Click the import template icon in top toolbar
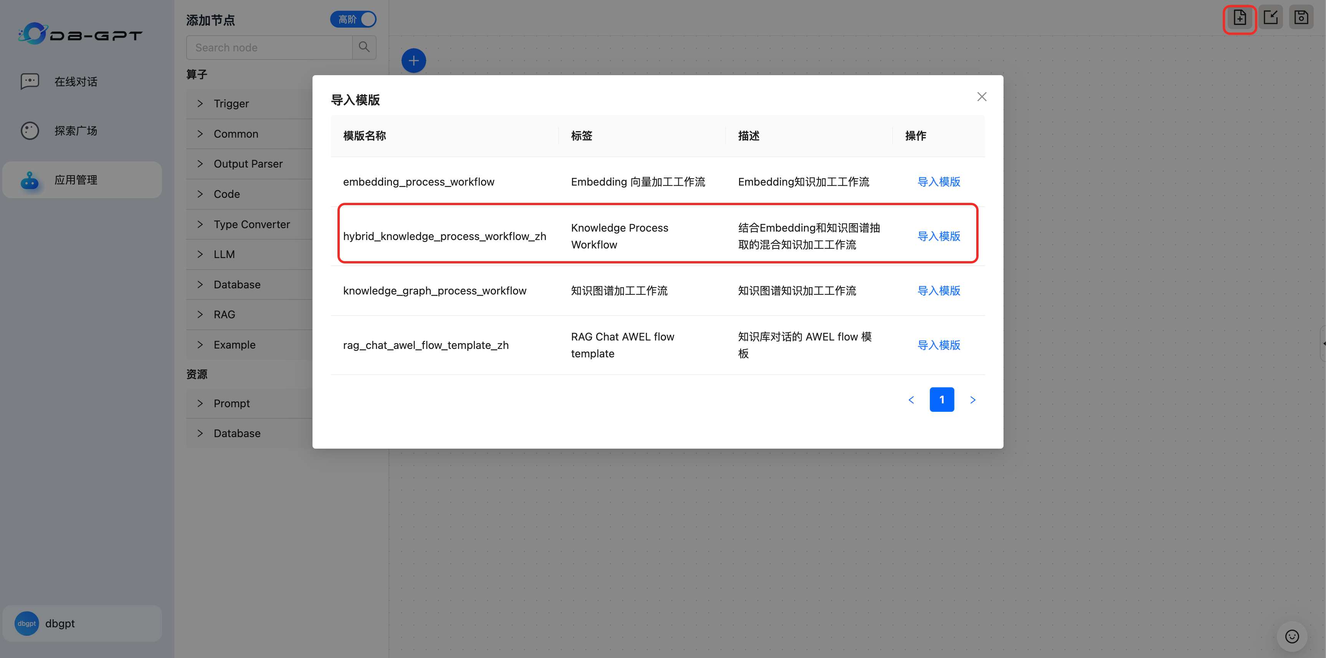 coord(1240,18)
